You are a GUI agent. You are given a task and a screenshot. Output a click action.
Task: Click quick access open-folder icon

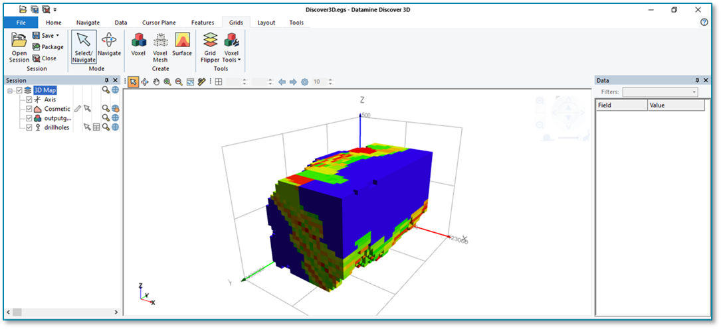point(23,9)
